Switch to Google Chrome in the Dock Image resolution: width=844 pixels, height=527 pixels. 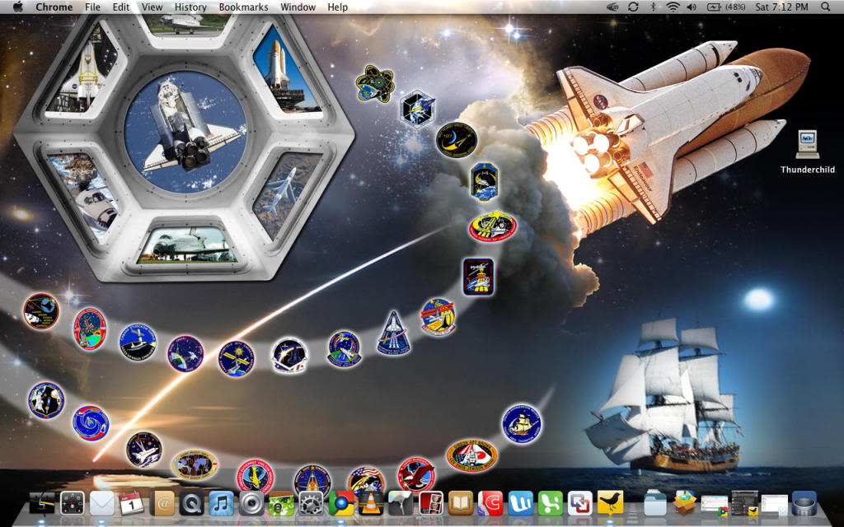click(x=341, y=503)
